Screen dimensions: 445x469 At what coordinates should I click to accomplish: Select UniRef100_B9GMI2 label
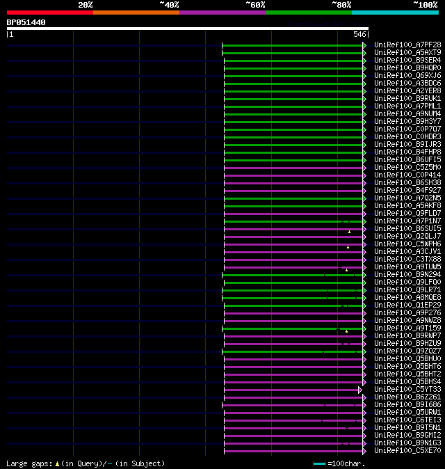coord(407,435)
